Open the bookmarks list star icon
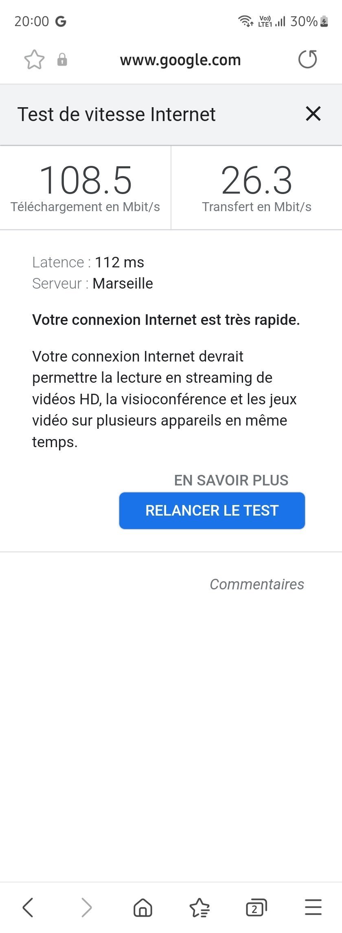Image resolution: width=342 pixels, height=933 pixels. click(x=199, y=907)
